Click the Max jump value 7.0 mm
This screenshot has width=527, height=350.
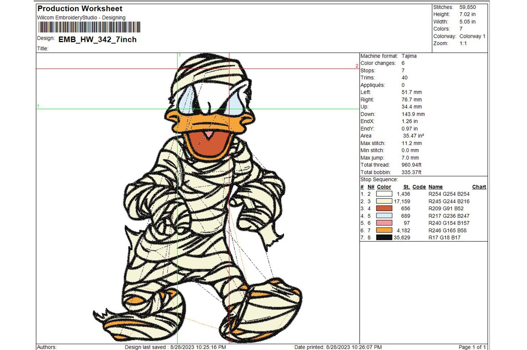pos(410,158)
